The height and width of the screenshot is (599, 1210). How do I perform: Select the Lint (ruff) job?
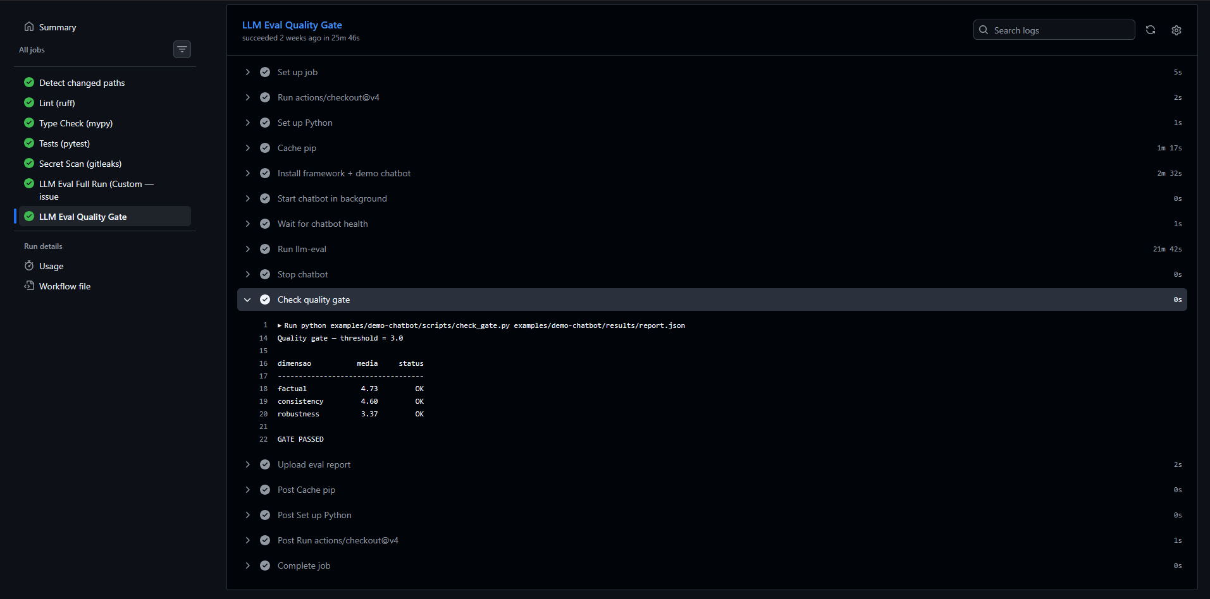(57, 103)
